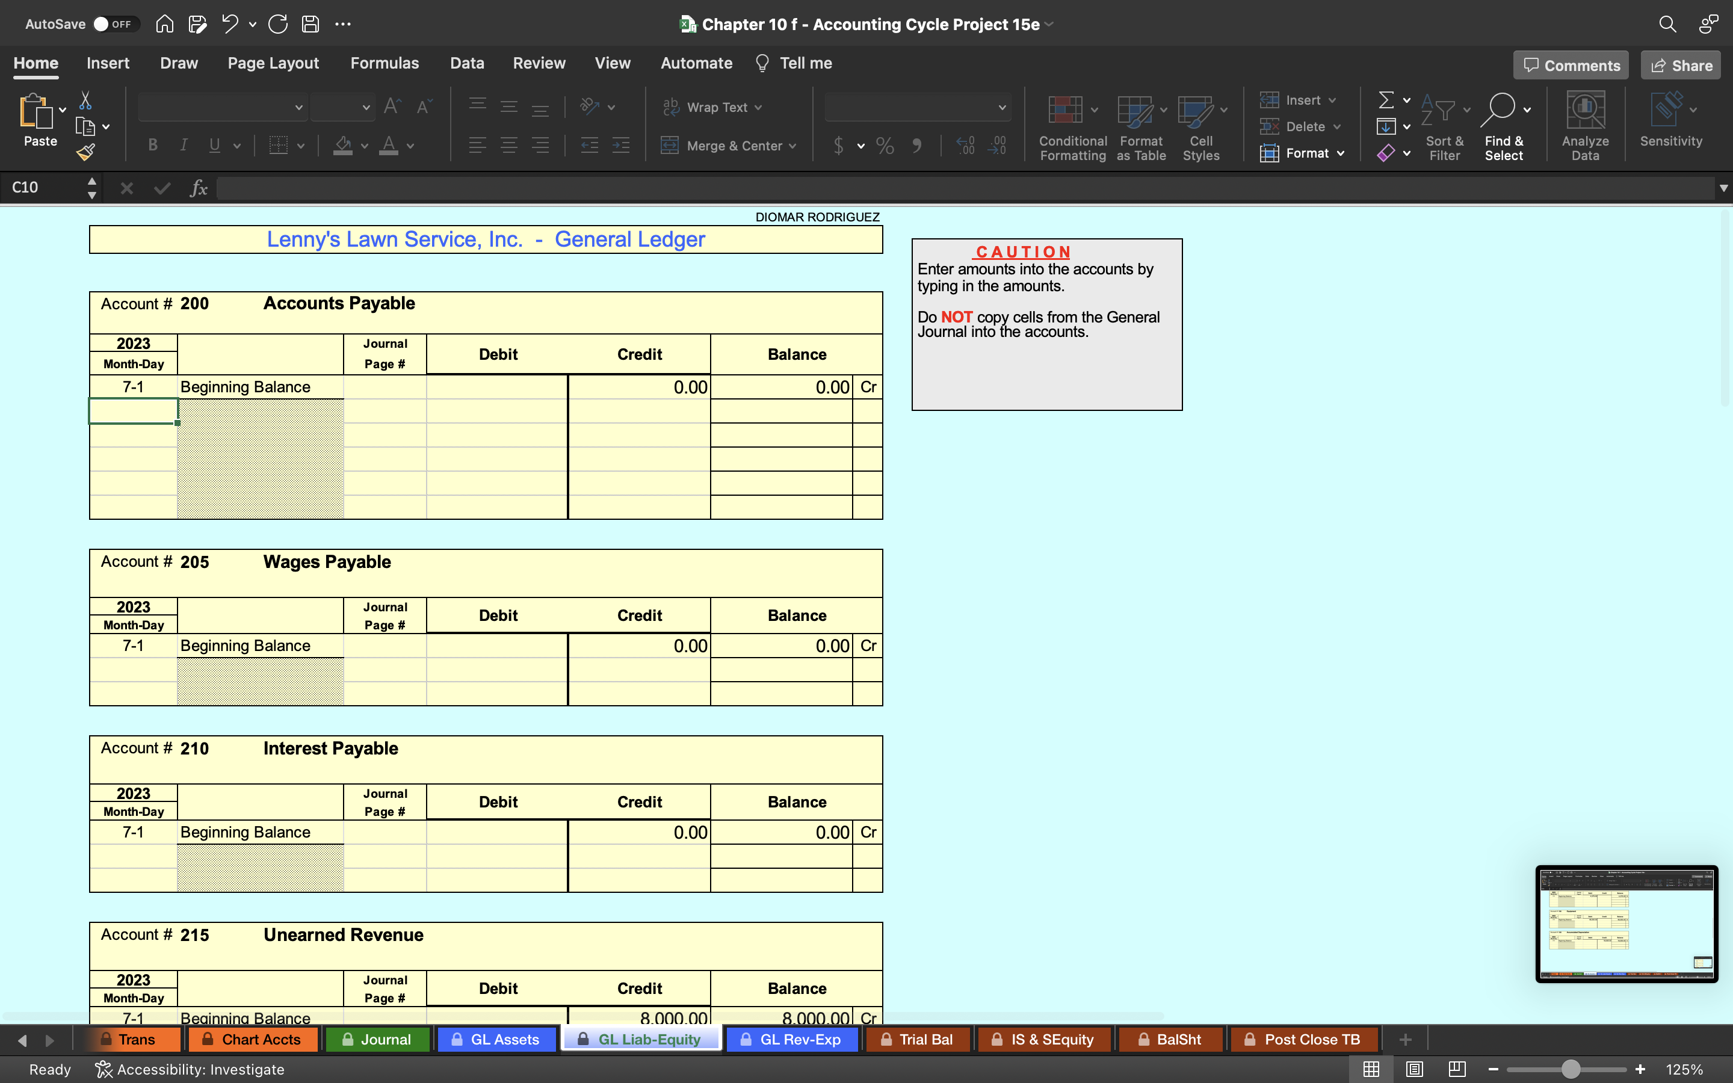The image size is (1733, 1083).
Task: Click the Undo arrow icon
Action: tap(230, 24)
